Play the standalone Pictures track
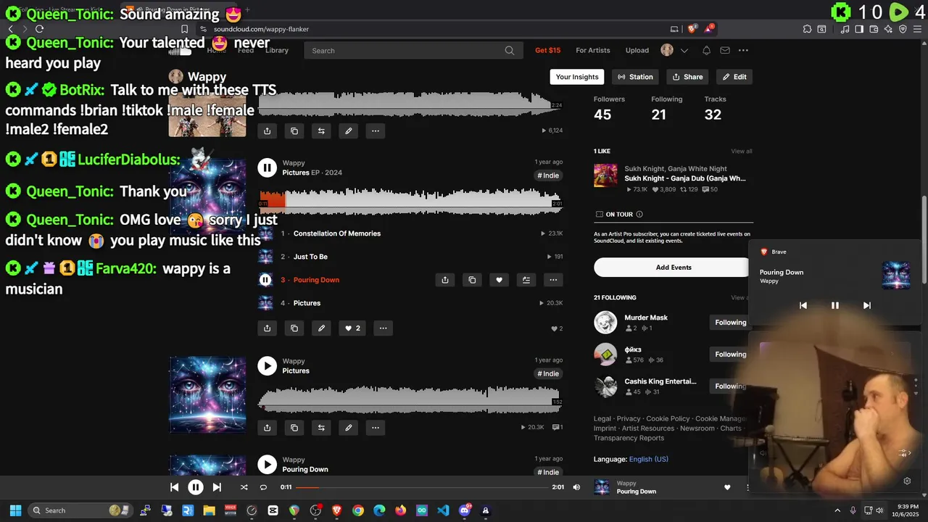 (x=267, y=366)
